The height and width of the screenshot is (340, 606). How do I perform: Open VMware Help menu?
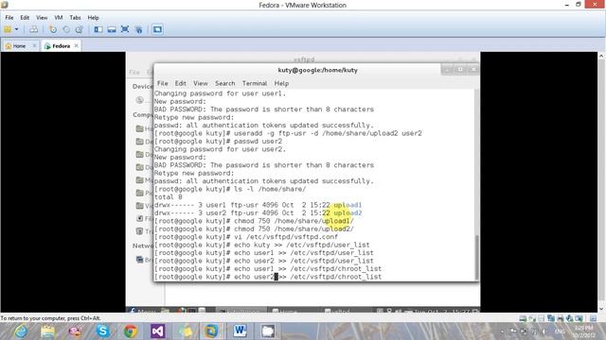93,18
